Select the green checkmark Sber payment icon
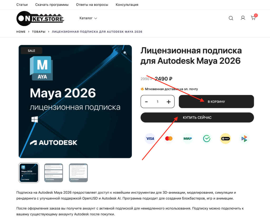This screenshot has width=270, height=222. (x=207, y=139)
